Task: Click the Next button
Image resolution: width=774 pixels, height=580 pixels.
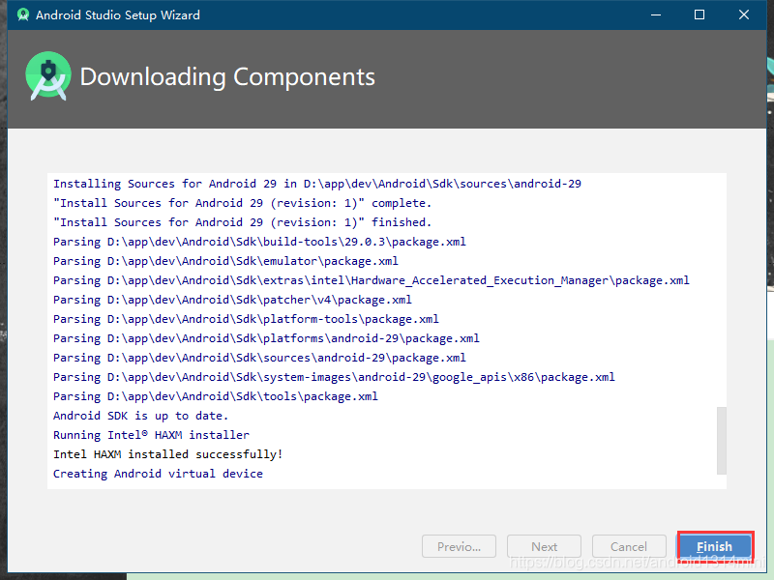Action: pos(544,546)
